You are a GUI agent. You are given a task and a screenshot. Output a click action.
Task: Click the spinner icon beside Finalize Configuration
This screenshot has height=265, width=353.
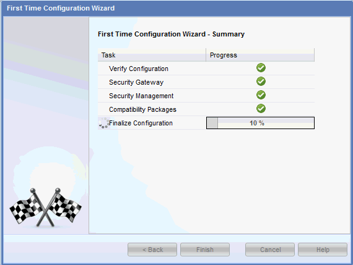(103, 123)
